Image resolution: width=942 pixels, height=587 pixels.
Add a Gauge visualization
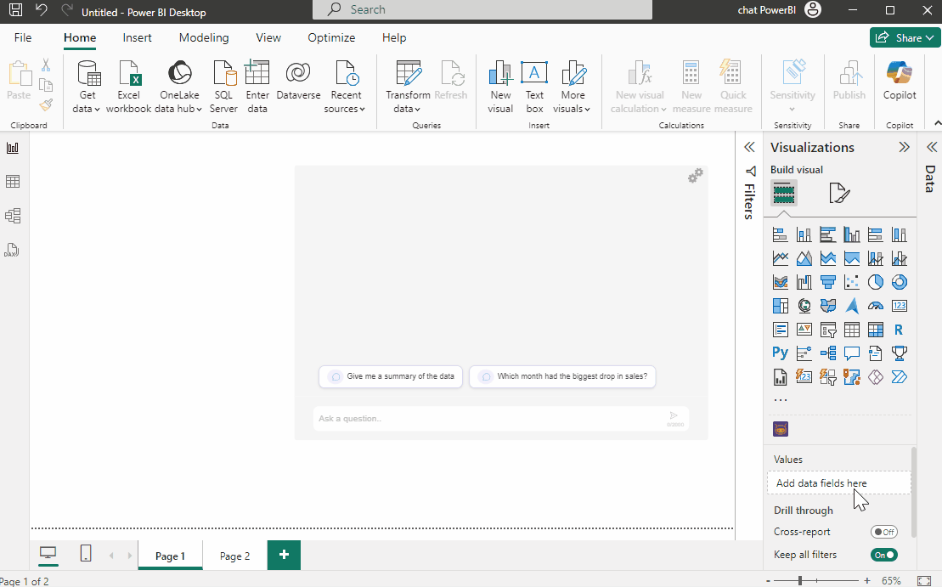875,306
